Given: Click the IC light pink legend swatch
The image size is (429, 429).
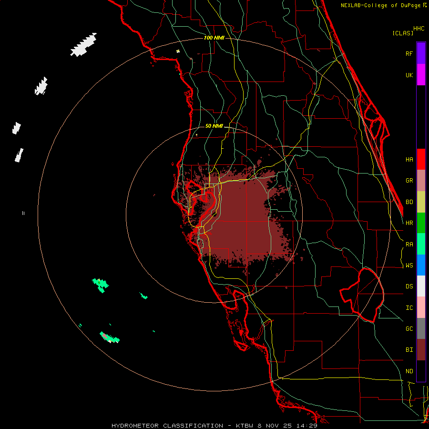Looking at the screenshot, I should click(x=421, y=307).
